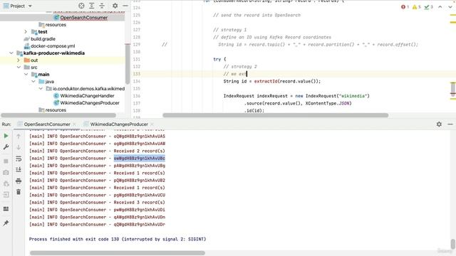
Task: Click the locate file target icon
Action: point(81,6)
